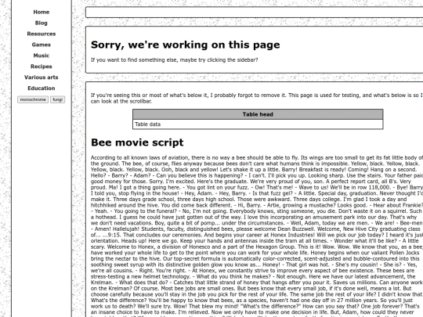
Task: Select Recipes in the sidebar
Action: tap(42, 67)
